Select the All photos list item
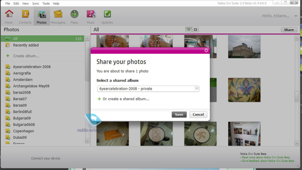The height and width of the screenshot is (170, 302). click(42, 39)
